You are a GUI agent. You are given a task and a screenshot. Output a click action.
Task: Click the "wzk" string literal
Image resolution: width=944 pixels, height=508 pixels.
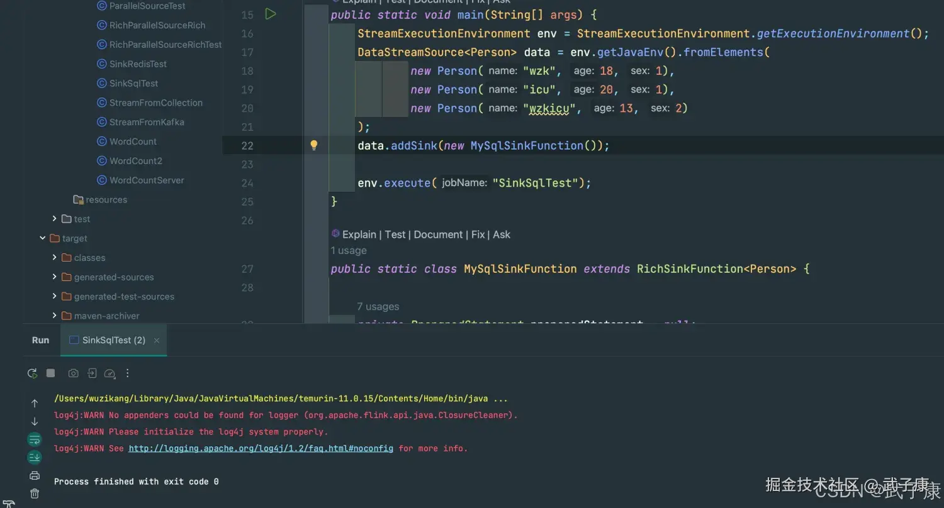539,71
